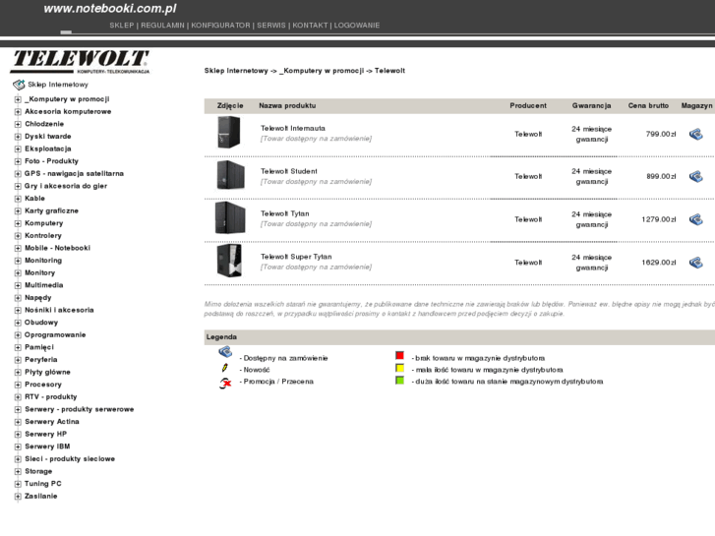This screenshot has width=715, height=536.
Task: Open the Telewolt Super Tytan product link
Action: pos(296,257)
